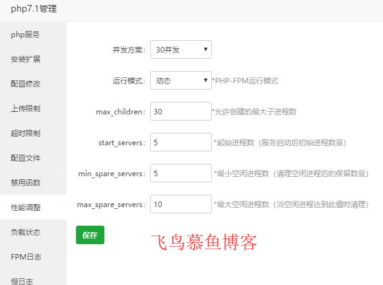Image resolution: width=383 pixels, height=285 pixels.
Task: Open the 超时限制 section
Action: (25, 134)
